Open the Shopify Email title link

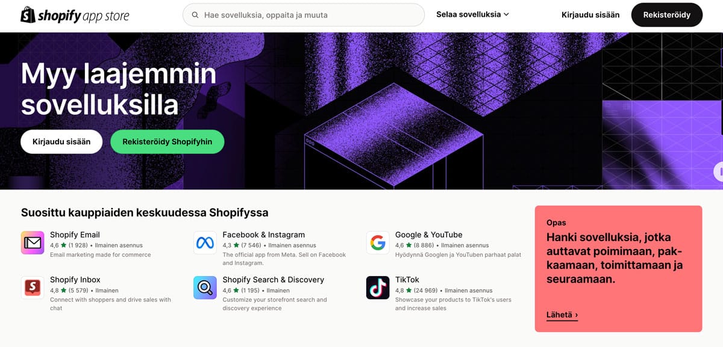tap(75, 235)
